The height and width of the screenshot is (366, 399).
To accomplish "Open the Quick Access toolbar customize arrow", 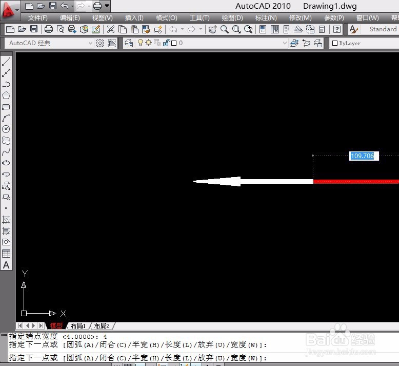I will [x=107, y=6].
